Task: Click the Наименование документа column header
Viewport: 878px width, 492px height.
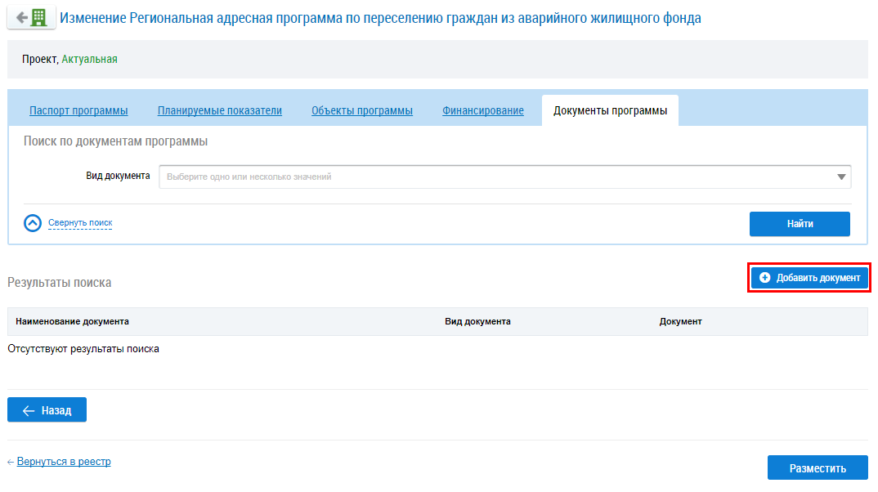Action: pyautogui.click(x=72, y=321)
